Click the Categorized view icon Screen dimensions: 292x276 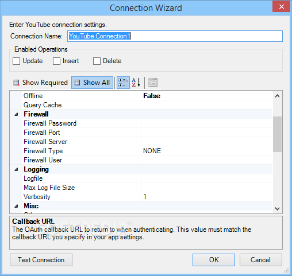[123, 83]
